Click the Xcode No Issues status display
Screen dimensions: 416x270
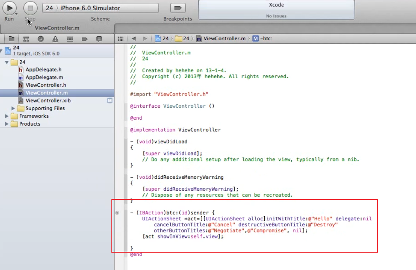coord(276,10)
